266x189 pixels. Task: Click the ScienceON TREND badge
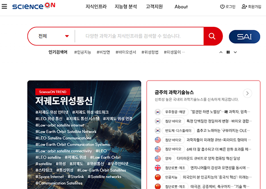point(53,92)
